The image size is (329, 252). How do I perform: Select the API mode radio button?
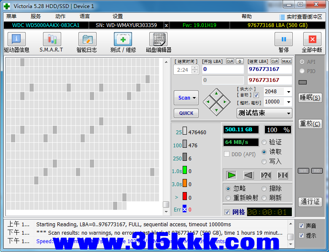click(x=302, y=62)
